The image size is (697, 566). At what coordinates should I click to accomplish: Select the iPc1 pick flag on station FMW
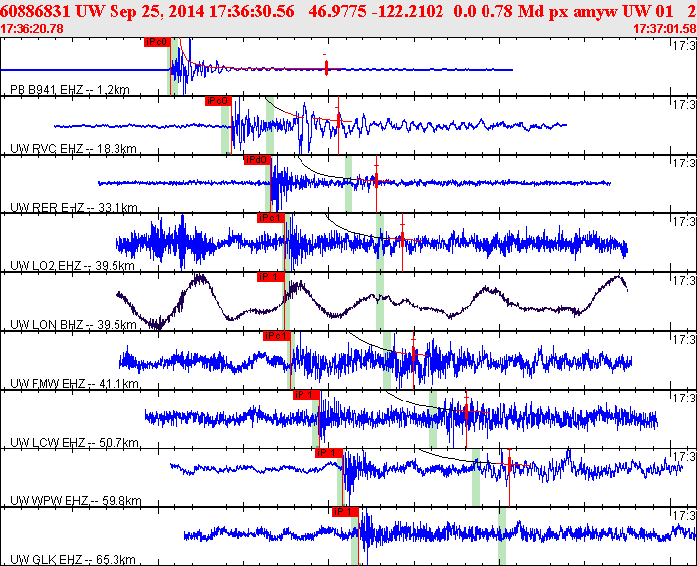277,336
